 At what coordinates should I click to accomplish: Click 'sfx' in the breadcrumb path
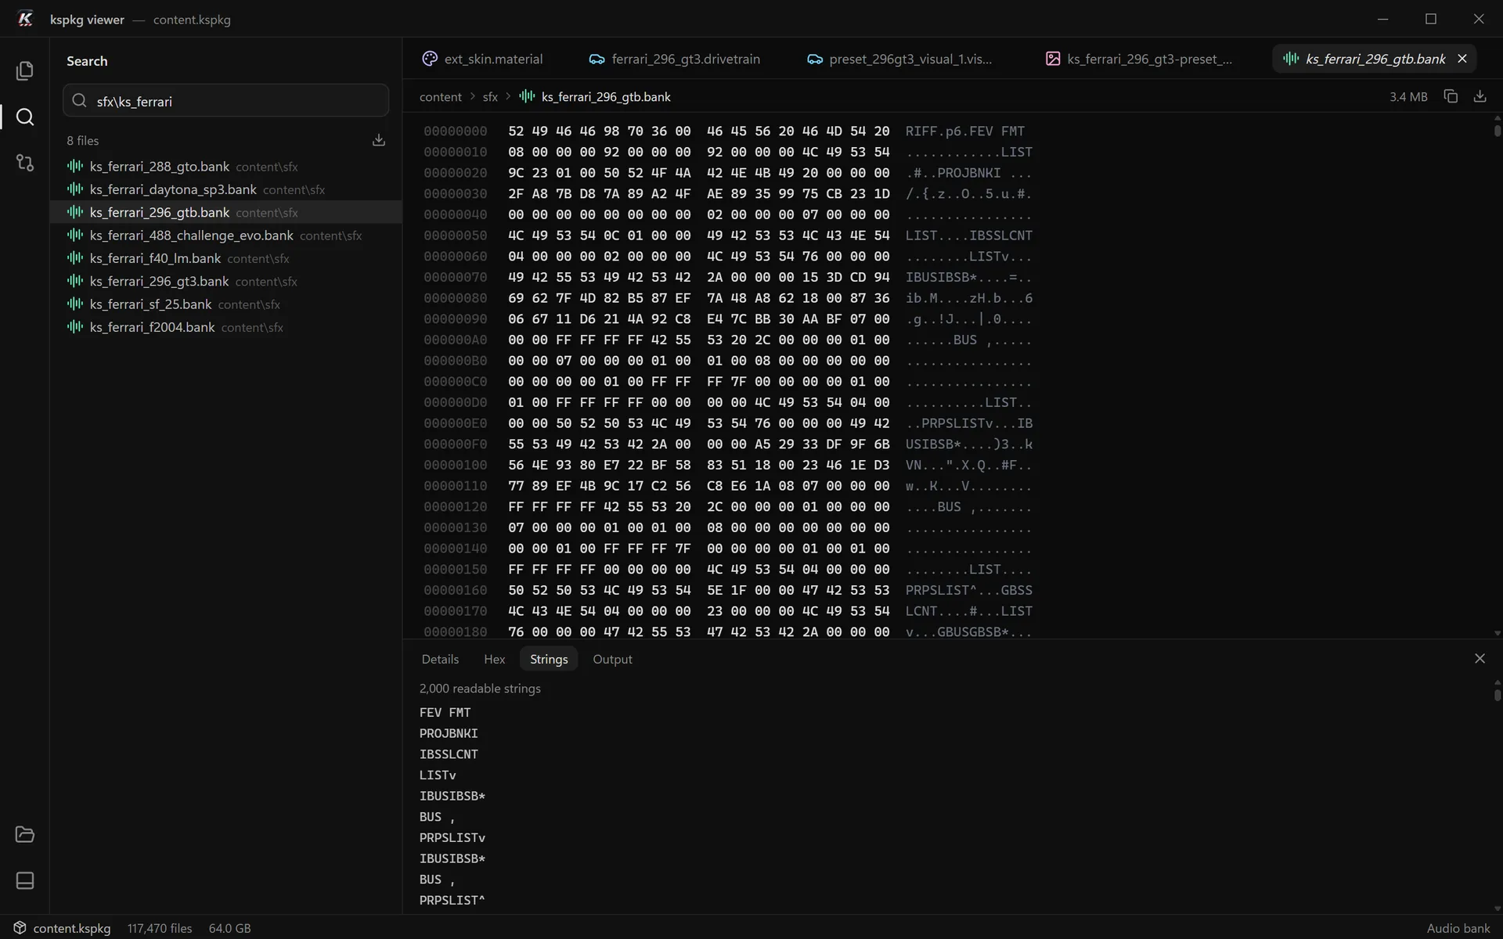490,97
